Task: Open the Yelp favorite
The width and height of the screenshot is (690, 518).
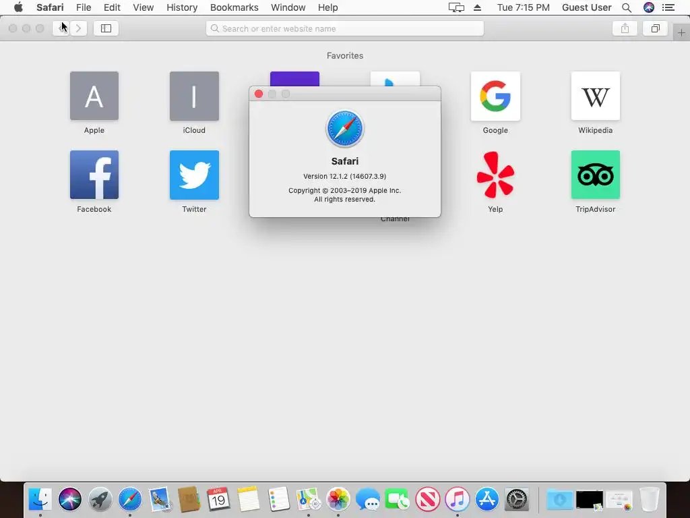Action: pos(495,175)
